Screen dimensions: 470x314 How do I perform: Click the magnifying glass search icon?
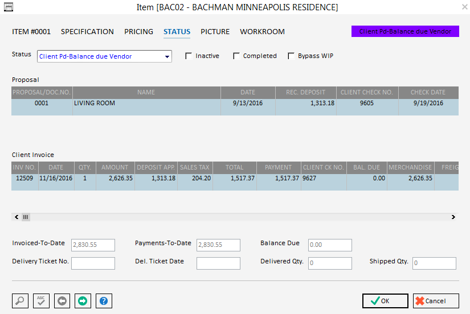pyautogui.click(x=20, y=301)
